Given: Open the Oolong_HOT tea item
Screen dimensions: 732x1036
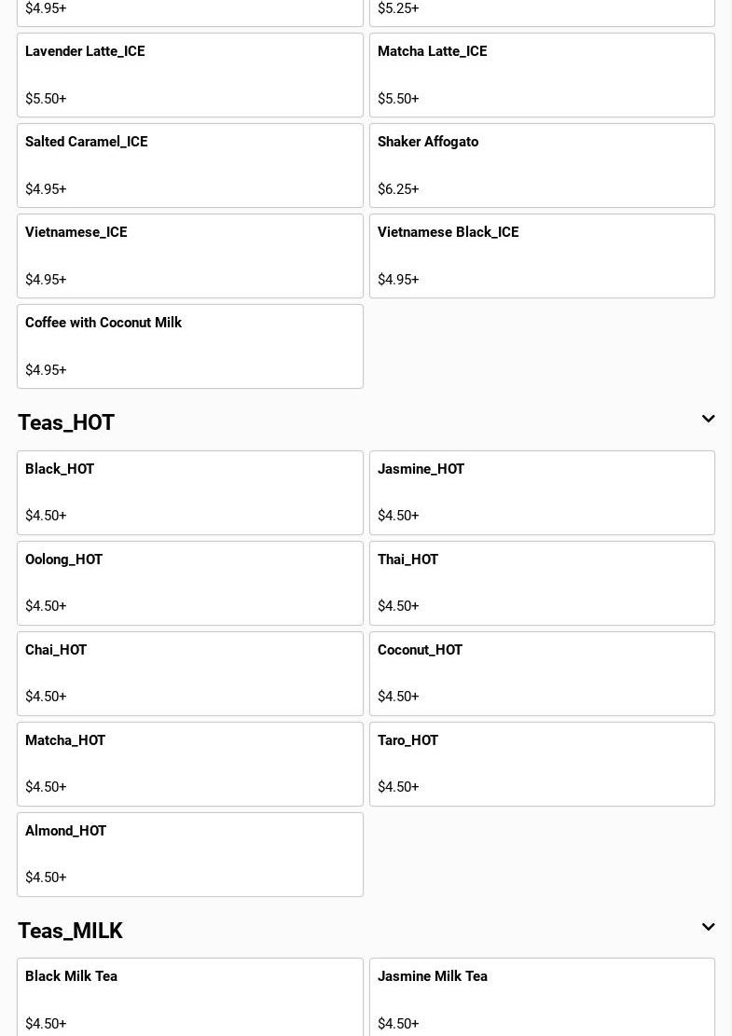Looking at the screenshot, I should pyautogui.click(x=190, y=584).
